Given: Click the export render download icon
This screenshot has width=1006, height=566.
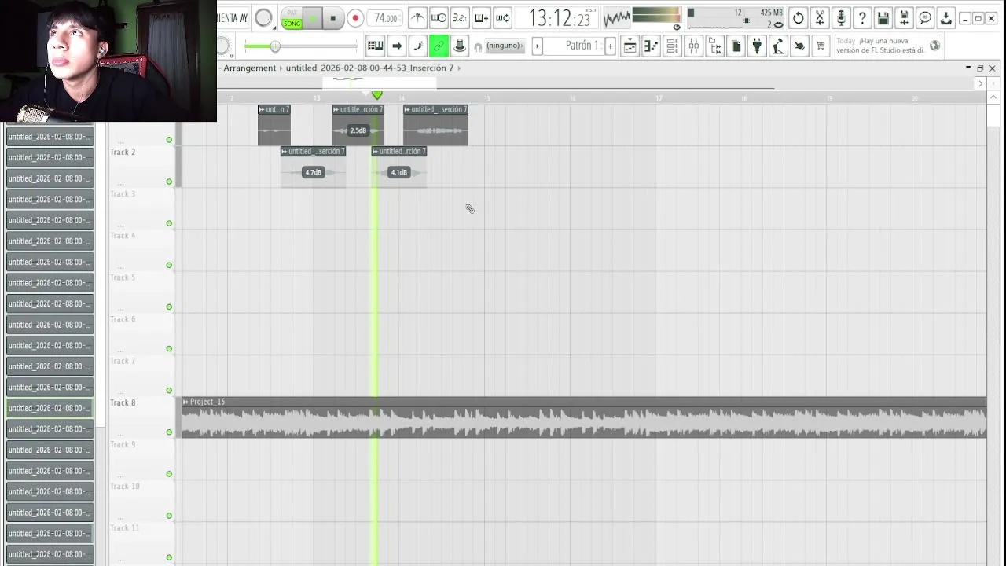Looking at the screenshot, I should click(947, 17).
